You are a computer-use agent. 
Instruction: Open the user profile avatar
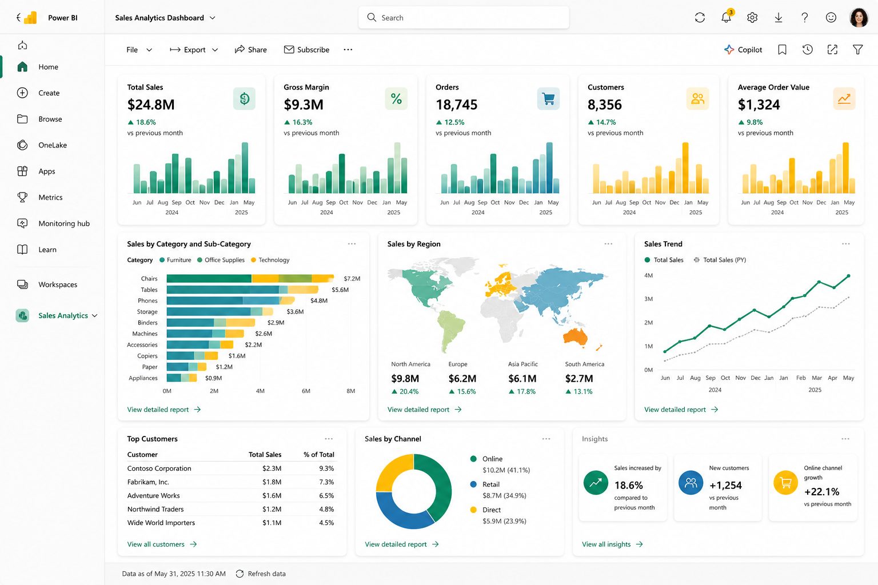coord(859,18)
